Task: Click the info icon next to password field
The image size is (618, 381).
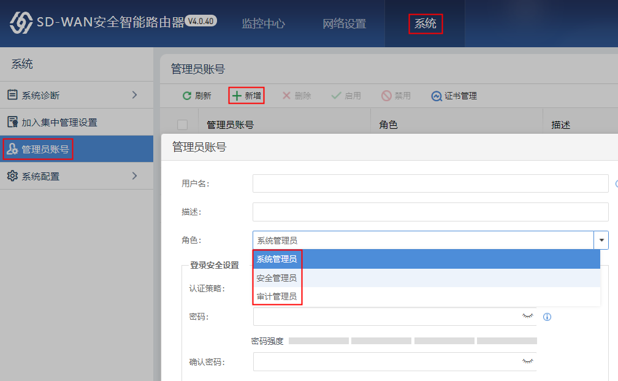Action: tap(547, 317)
